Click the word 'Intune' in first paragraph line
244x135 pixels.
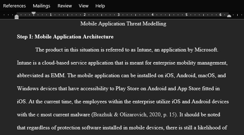144,50
